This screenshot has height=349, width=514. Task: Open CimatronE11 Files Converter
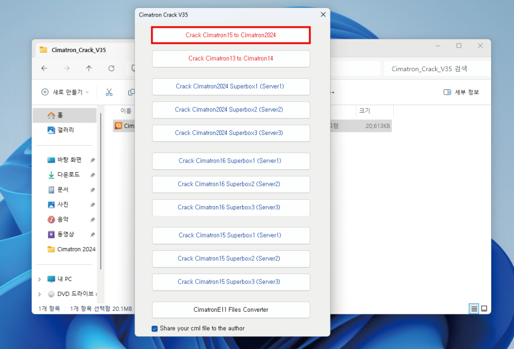coord(231,310)
